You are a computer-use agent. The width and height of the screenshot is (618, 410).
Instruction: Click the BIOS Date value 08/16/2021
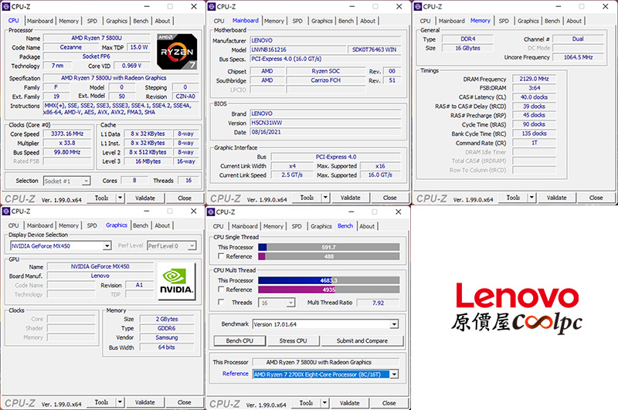[325, 132]
